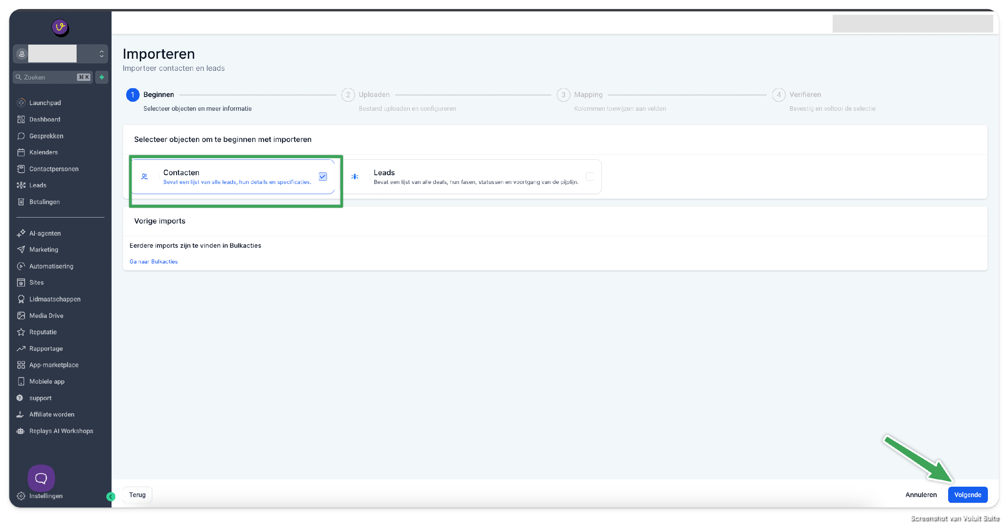Image resolution: width=1008 pixels, height=531 pixels.
Task: Collapse the sidebar with green chevron
Action: pos(111,496)
